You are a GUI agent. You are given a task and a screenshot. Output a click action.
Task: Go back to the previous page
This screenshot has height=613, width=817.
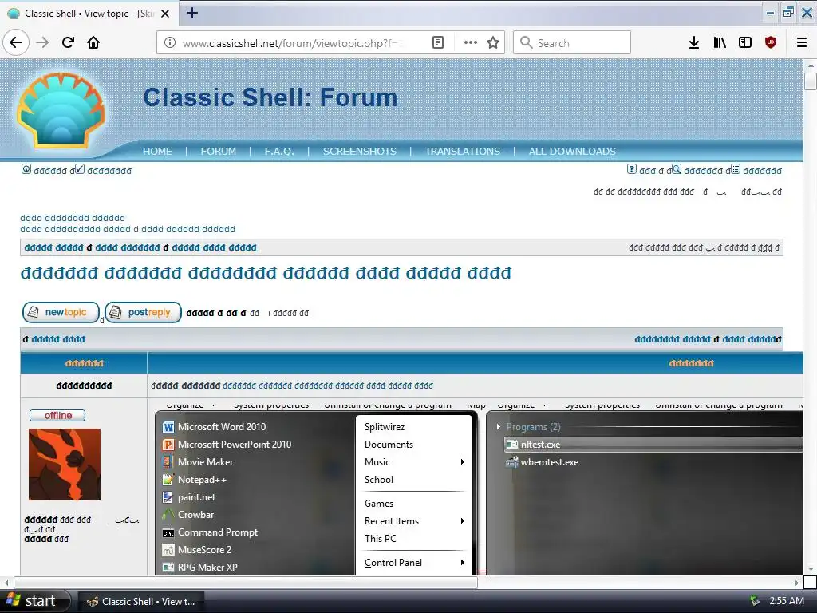pos(16,42)
